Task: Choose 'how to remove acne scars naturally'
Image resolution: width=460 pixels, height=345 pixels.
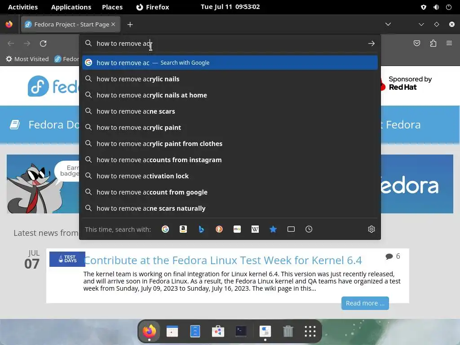Action: pyautogui.click(x=230, y=208)
